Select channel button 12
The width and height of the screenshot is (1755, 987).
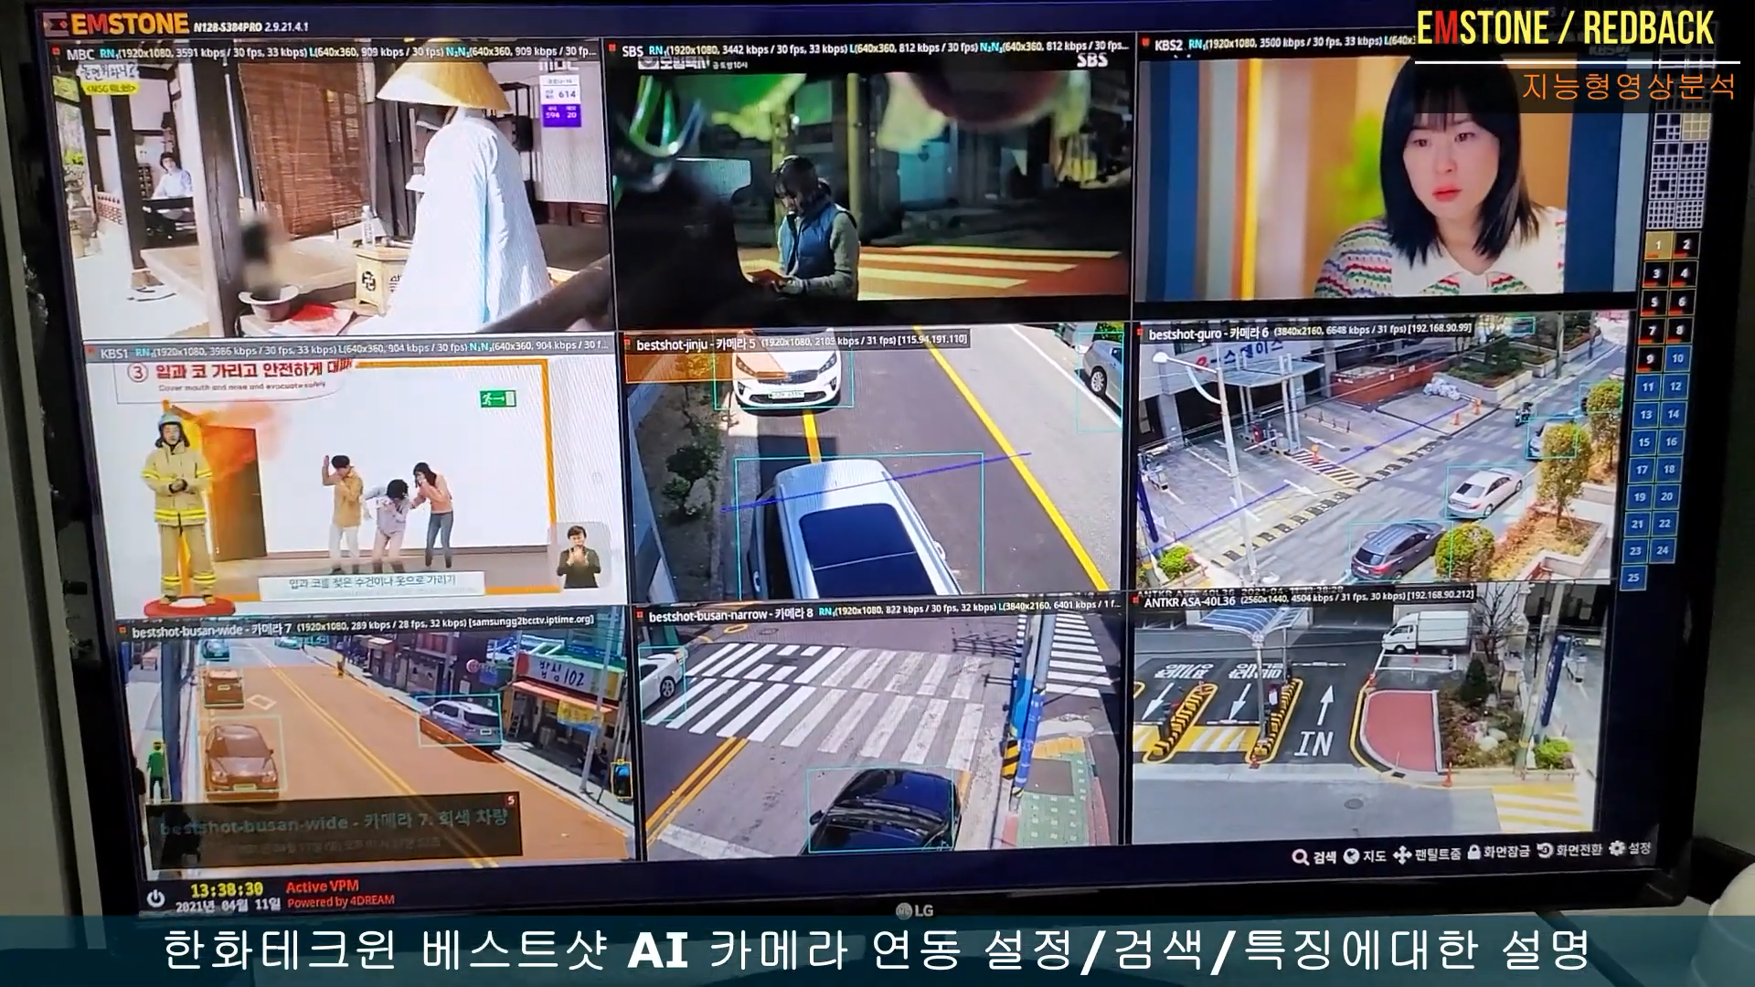[x=1675, y=387]
